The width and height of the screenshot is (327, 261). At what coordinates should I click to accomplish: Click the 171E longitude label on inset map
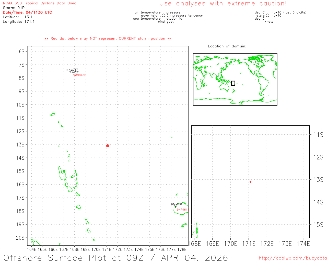pyautogui.click(x=249, y=244)
